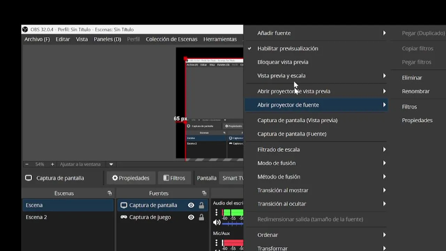The width and height of the screenshot is (446, 251).
Task: Click the Mic/Aux label
Action: click(x=222, y=233)
